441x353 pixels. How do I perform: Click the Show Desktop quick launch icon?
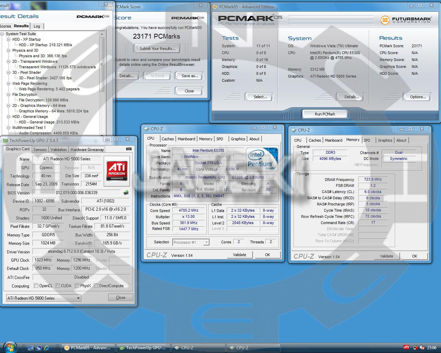(x=31, y=348)
